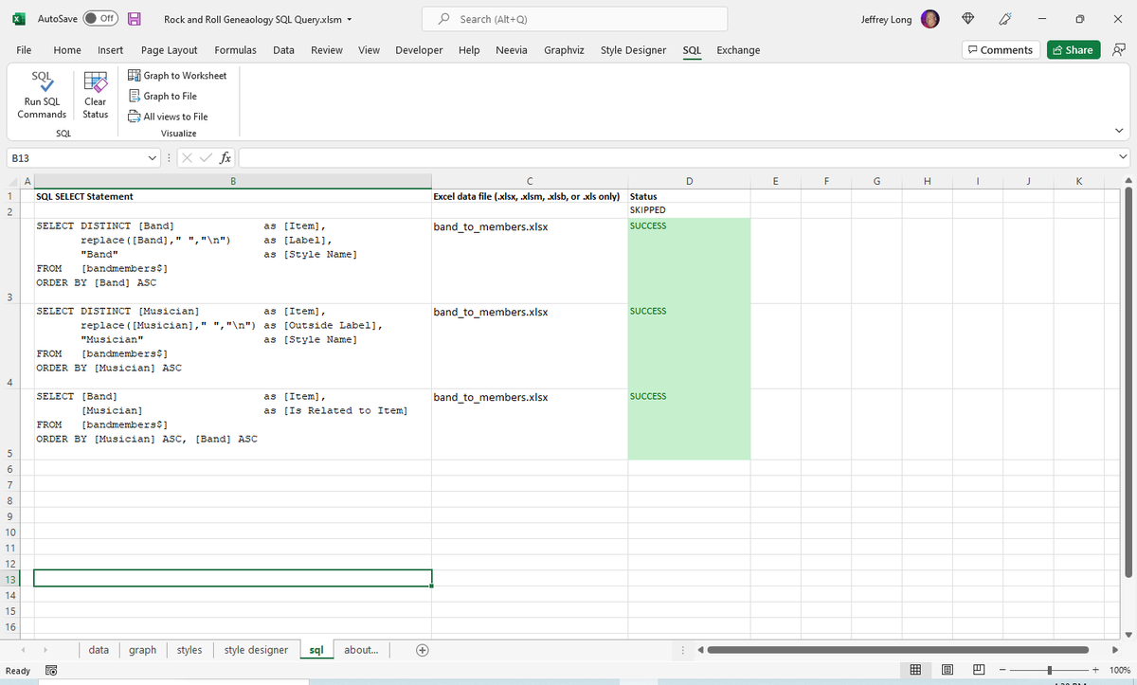The height and width of the screenshot is (685, 1137).
Task: Open the Name Box dropdown arrow
Action: (153, 157)
